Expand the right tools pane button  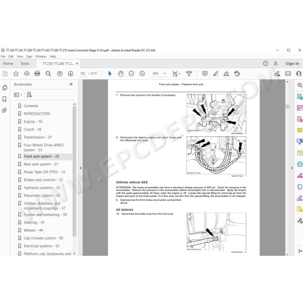click(300, 251)
